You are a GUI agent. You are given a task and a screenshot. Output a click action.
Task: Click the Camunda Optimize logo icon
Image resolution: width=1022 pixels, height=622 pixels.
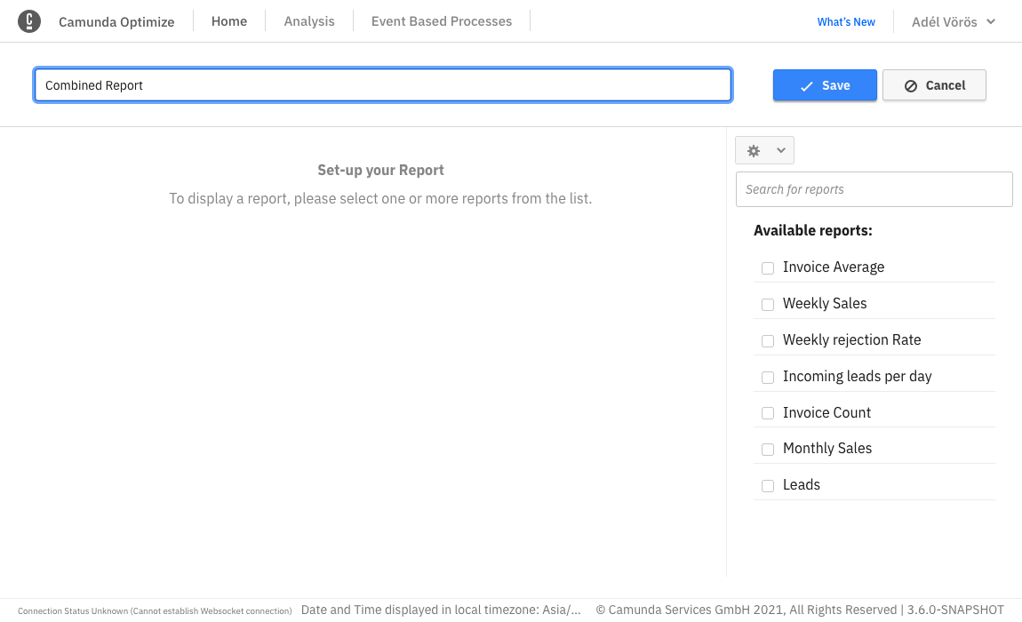click(x=29, y=20)
